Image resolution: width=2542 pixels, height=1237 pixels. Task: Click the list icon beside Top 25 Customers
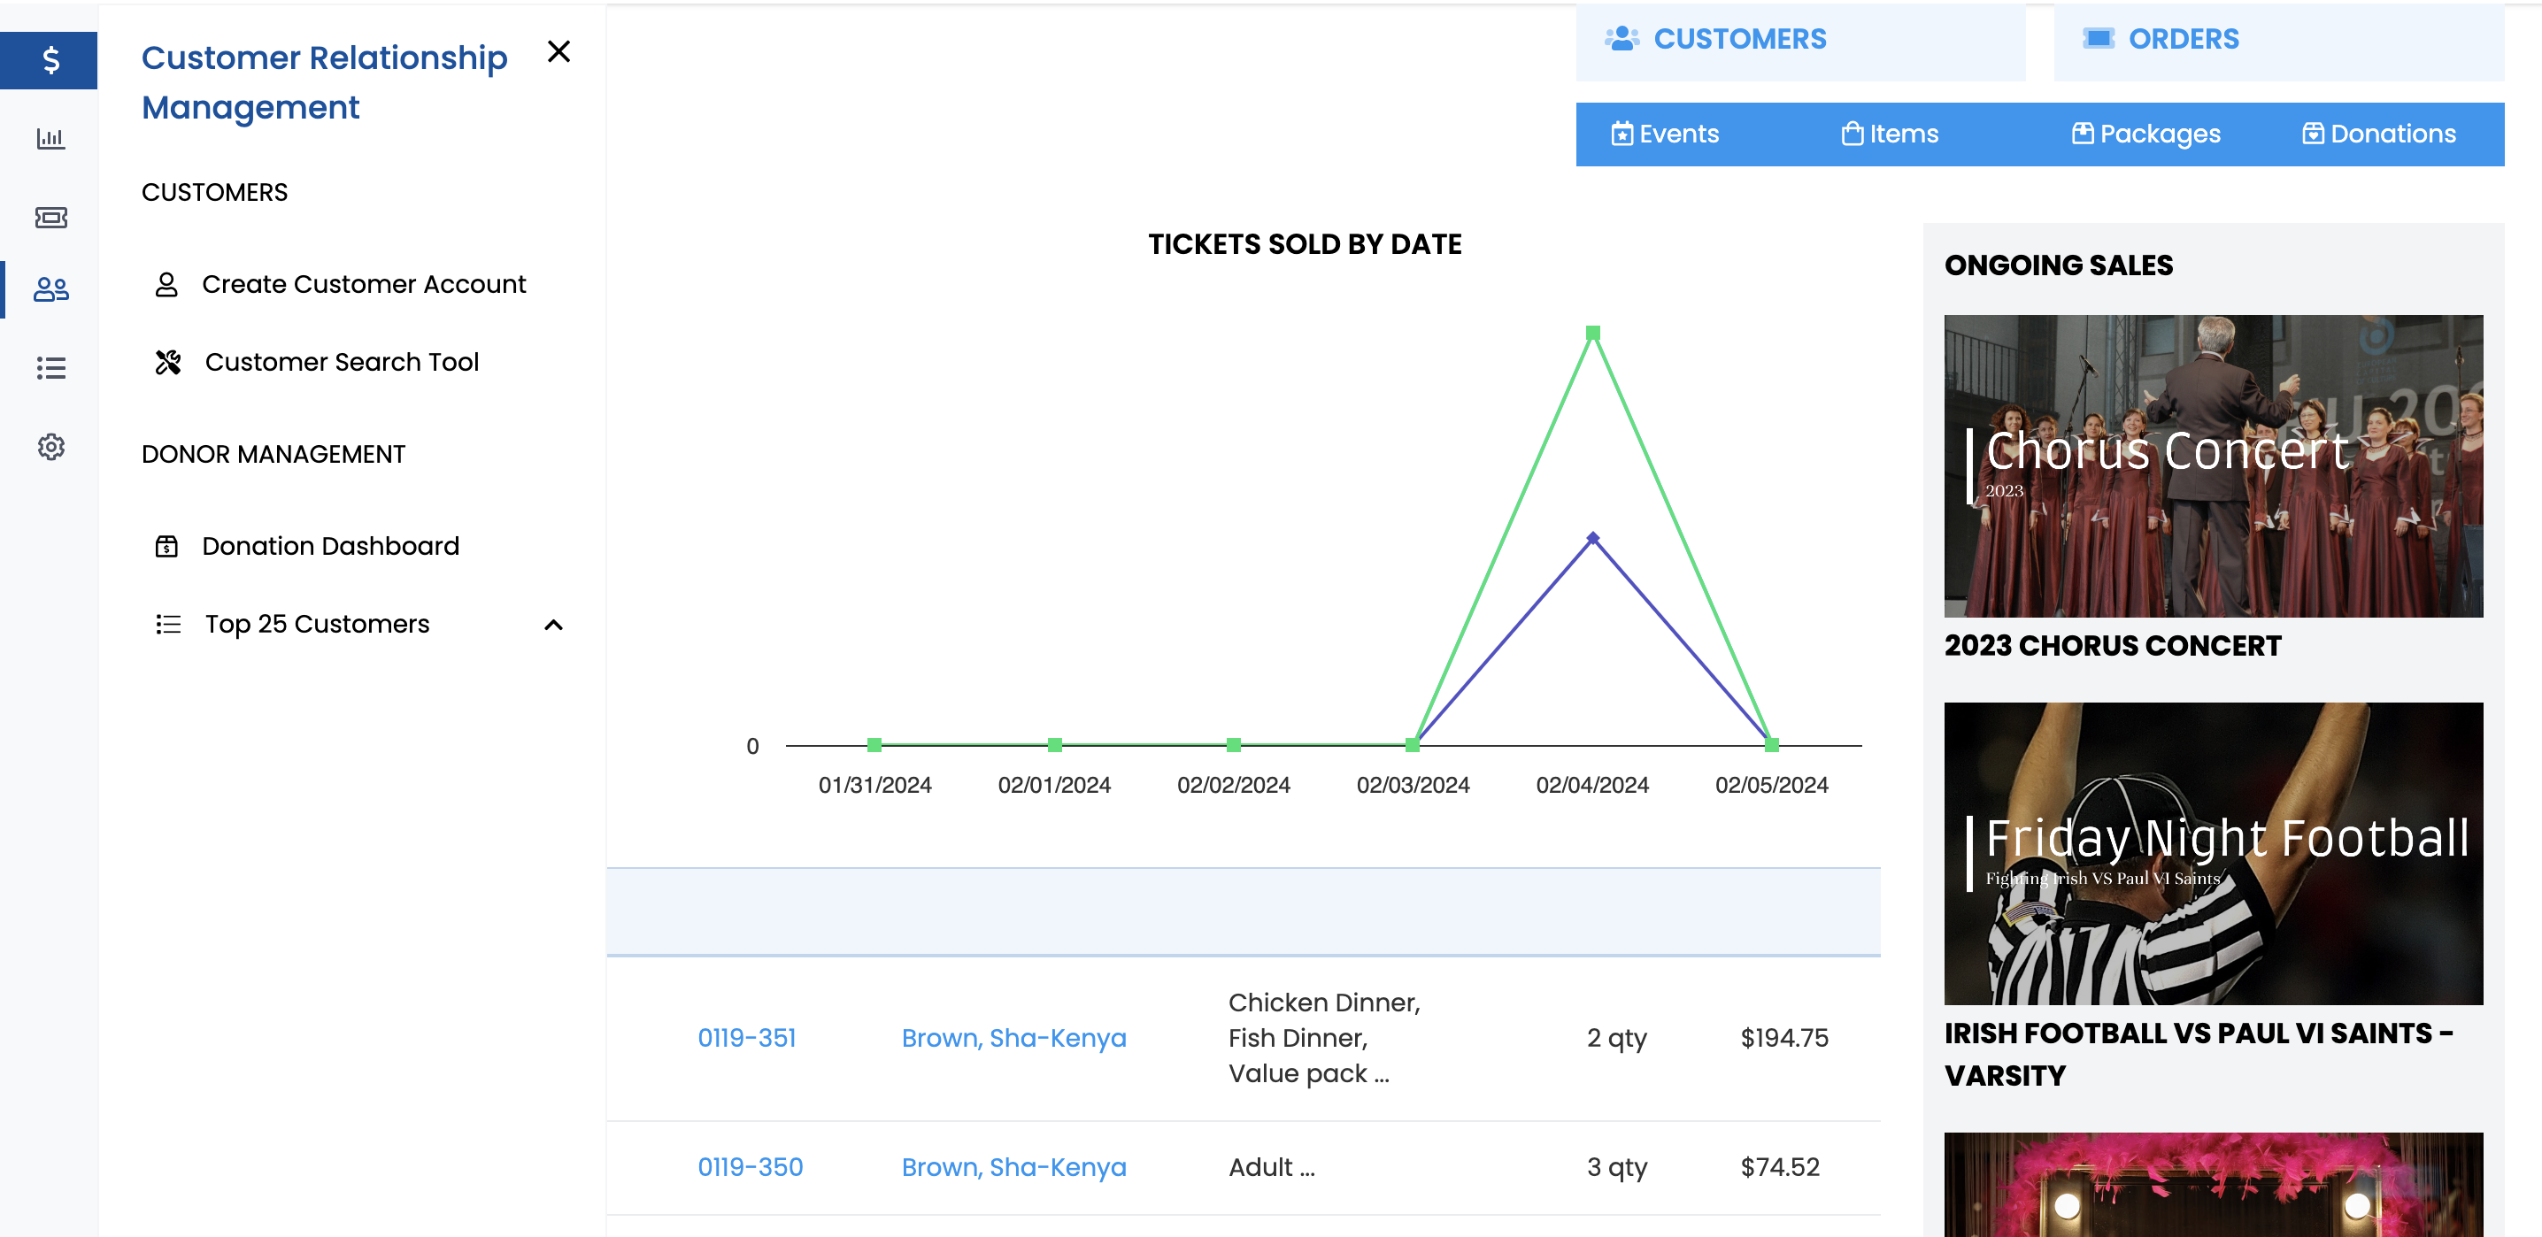click(168, 624)
